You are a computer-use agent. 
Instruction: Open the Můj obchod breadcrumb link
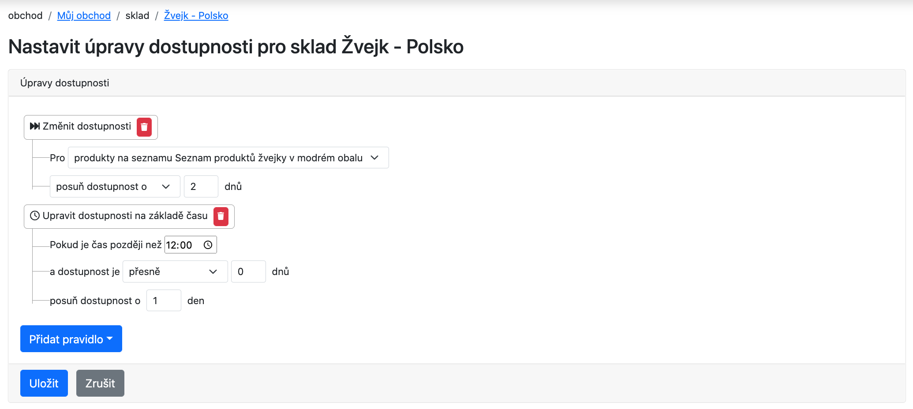pyautogui.click(x=84, y=15)
